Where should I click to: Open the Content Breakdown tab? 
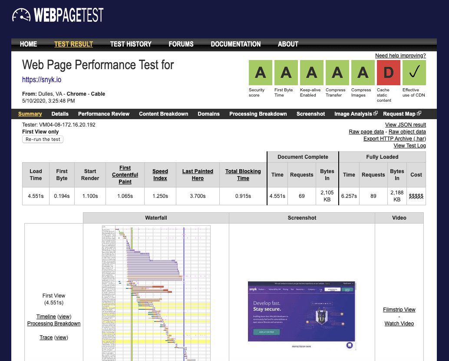click(x=164, y=114)
